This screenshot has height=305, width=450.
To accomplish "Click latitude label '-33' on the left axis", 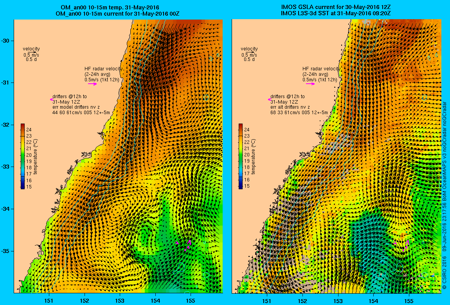I will tap(5, 167).
